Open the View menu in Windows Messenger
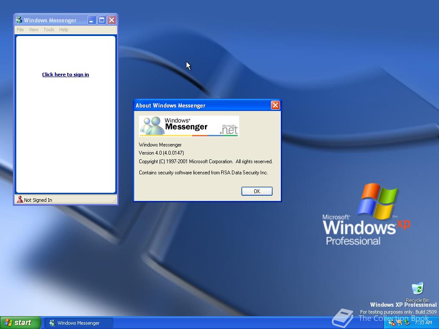The image size is (439, 329). coord(33,30)
